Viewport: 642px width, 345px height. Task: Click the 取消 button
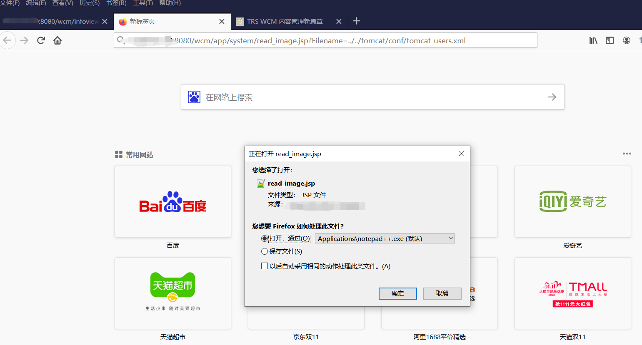(442, 293)
